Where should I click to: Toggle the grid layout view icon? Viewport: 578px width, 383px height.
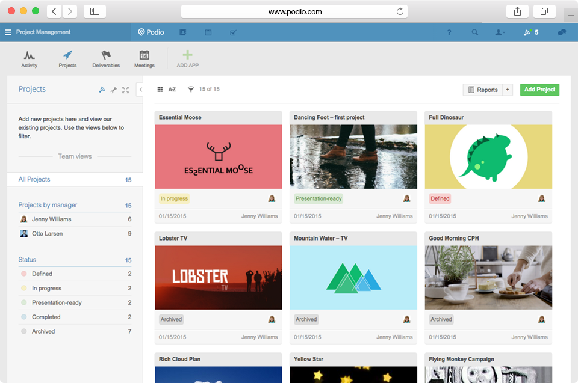(x=160, y=89)
